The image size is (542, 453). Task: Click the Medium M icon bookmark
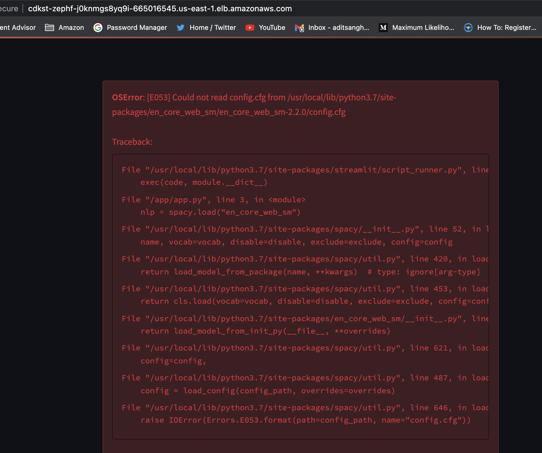coord(383,28)
